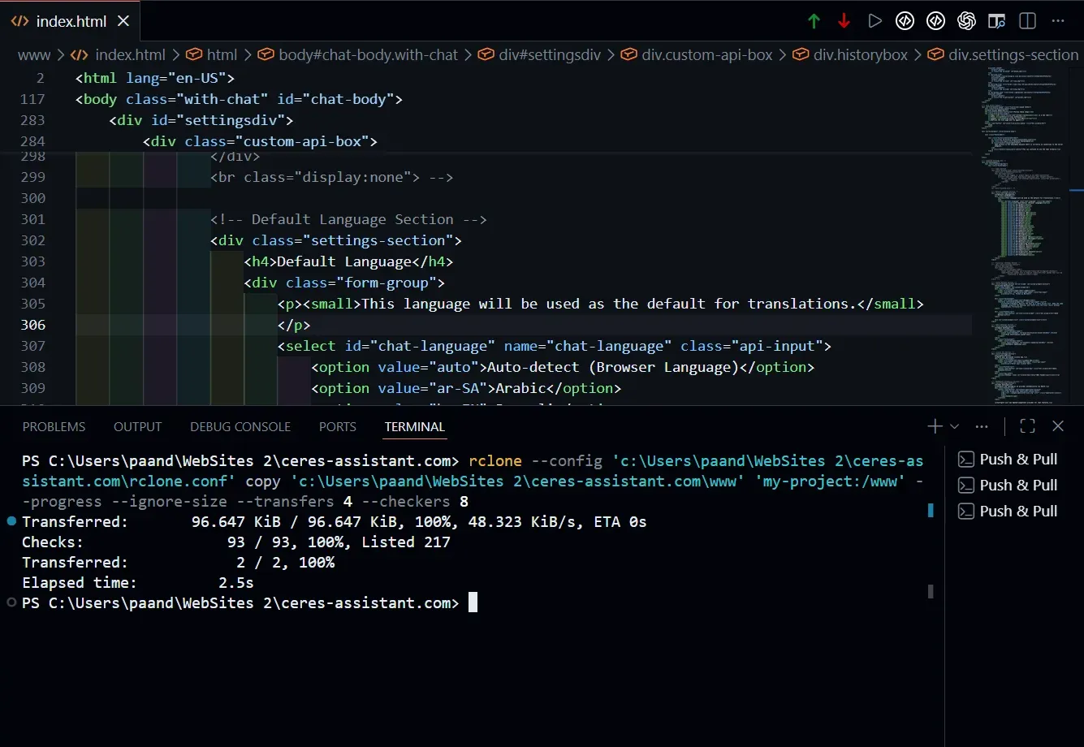This screenshot has height=747, width=1084.
Task: Click the 'Arabic' option line
Action: tap(466, 388)
